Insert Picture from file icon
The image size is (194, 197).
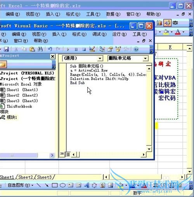(x=111, y=185)
